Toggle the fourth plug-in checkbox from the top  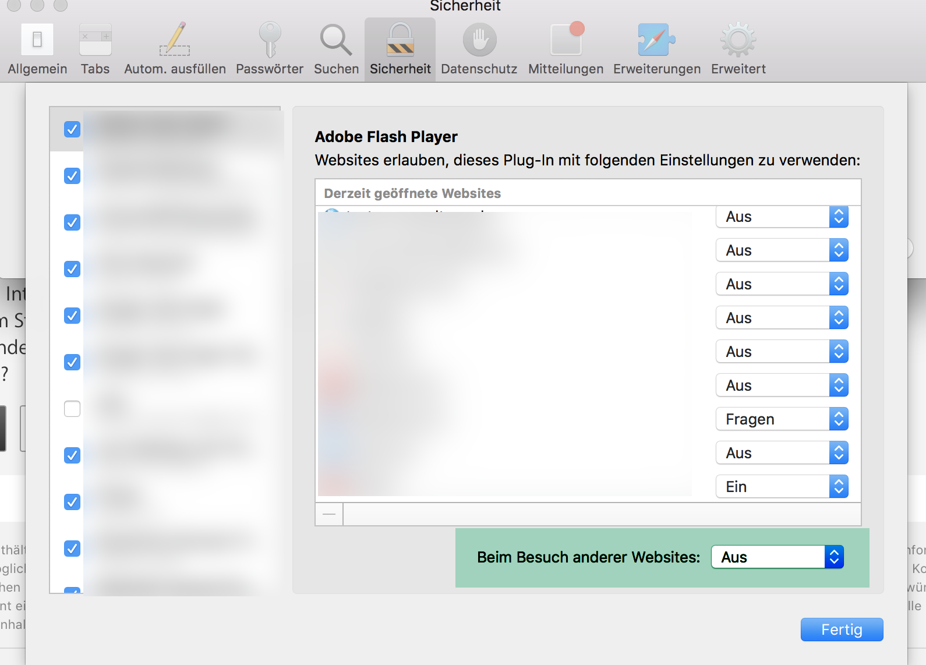point(72,268)
